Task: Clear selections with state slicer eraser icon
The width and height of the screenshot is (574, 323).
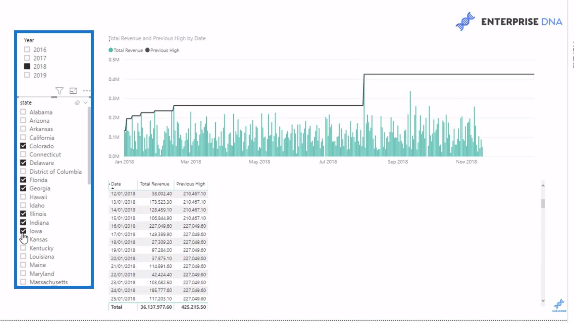Action: [77, 103]
